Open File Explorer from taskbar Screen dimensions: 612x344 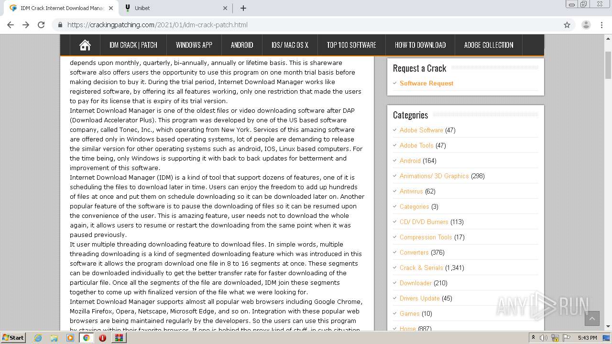point(54,338)
